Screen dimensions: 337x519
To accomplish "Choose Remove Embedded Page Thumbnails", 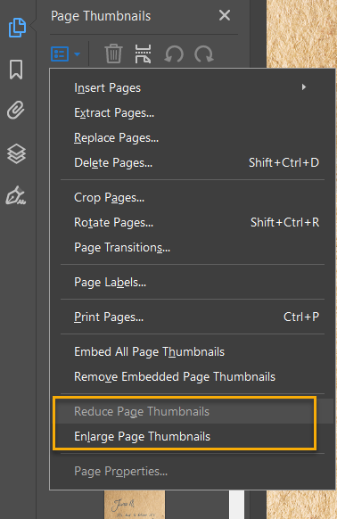I will point(193,376).
